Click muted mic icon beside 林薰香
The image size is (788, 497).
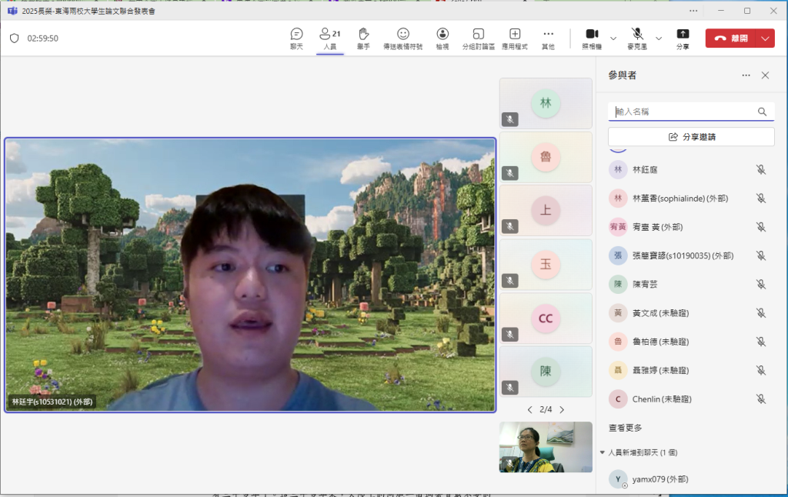tap(761, 198)
